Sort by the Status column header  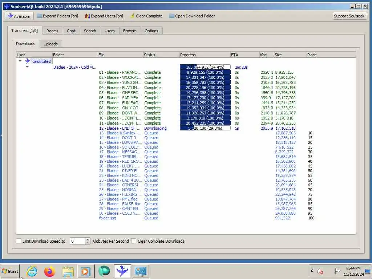point(161,55)
